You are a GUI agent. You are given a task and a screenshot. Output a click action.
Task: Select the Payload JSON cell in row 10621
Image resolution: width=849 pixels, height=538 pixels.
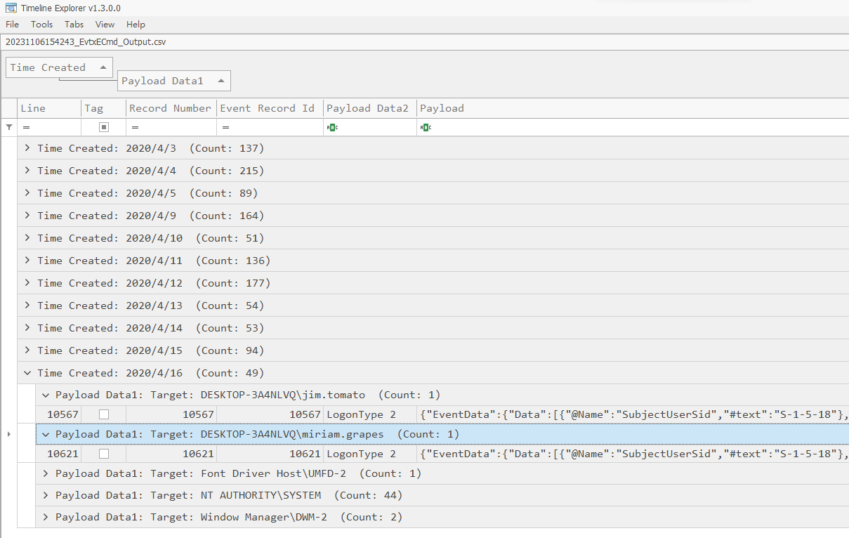pyautogui.click(x=633, y=454)
